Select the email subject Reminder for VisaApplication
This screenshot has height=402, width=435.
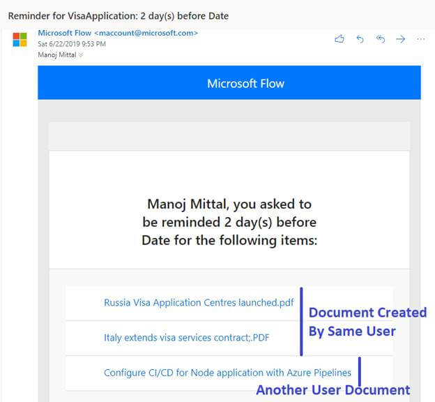119,16
